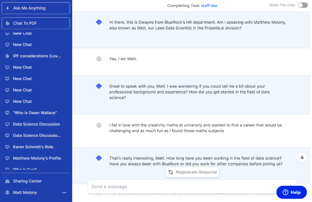The width and height of the screenshot is (312, 202).
Task: Click the scroll-down arrow button in the chat
Action: (x=302, y=157)
